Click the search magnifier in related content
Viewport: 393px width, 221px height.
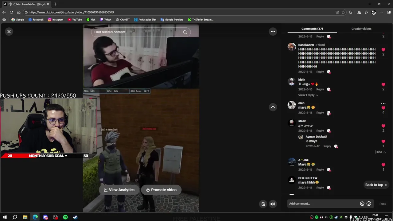(x=185, y=32)
